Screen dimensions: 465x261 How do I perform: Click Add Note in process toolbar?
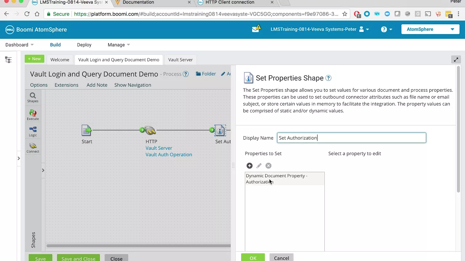coord(97,85)
